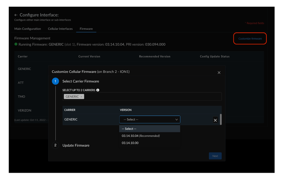Select version 03.14.10.00

coord(150,143)
